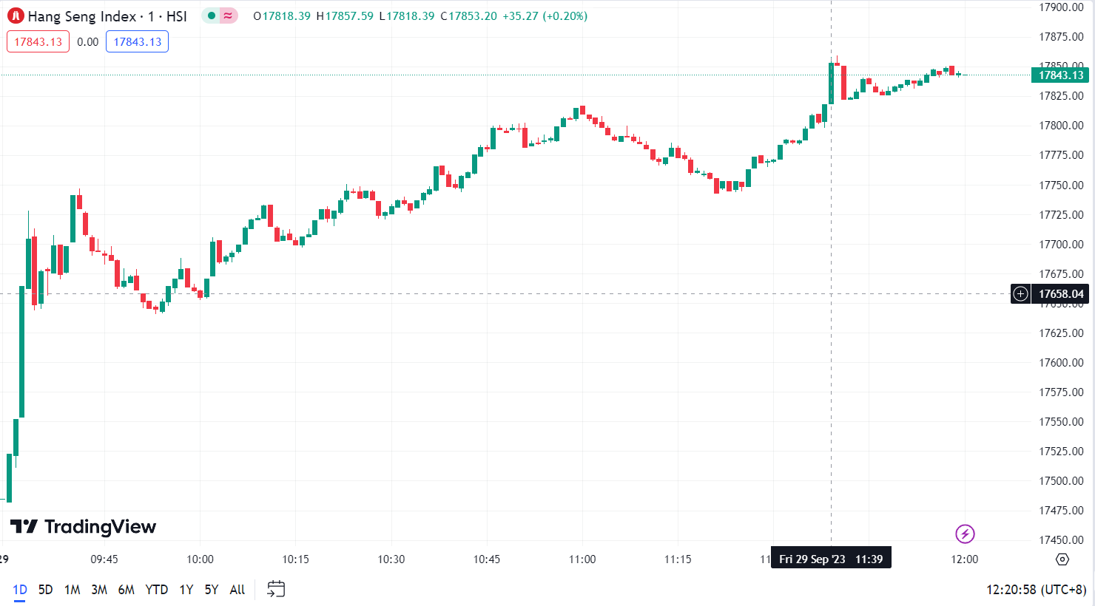Select the YTD time range
This screenshot has height=606, width=1095.
click(156, 590)
